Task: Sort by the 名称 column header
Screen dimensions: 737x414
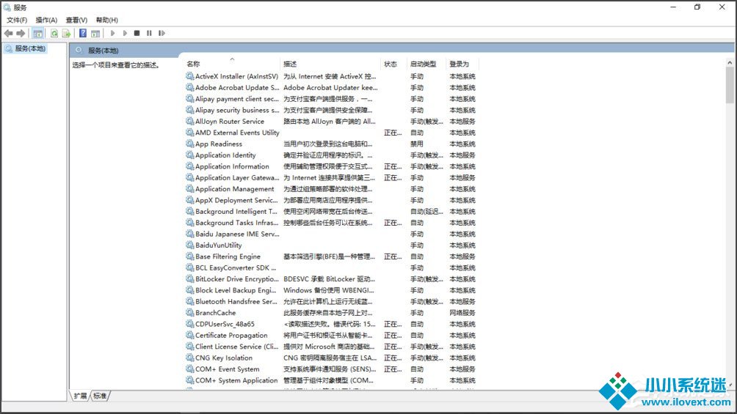Action: [x=193, y=64]
